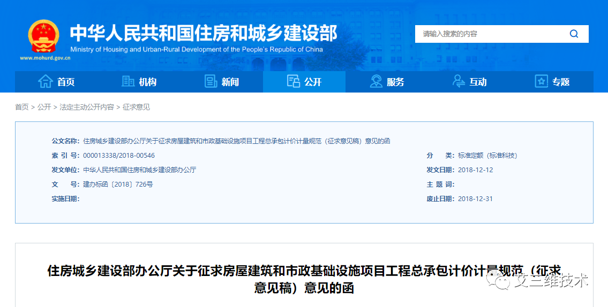Open the 服务 navigation tab
The height and width of the screenshot is (307, 608).
coord(387,82)
